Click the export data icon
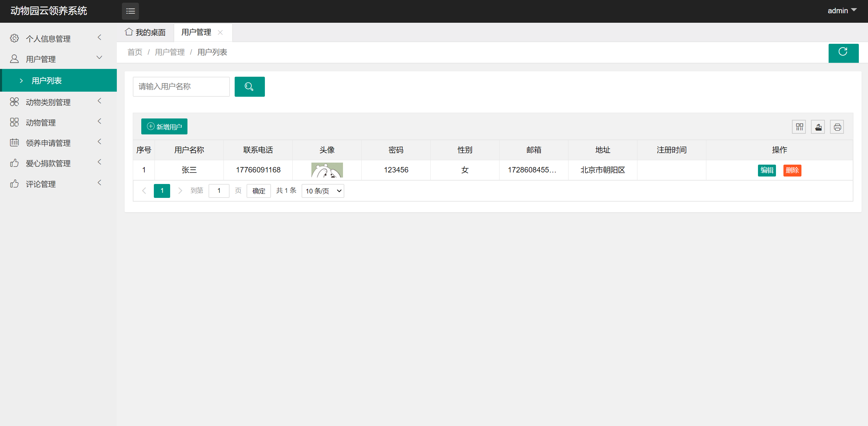This screenshot has width=868, height=426. pos(818,127)
